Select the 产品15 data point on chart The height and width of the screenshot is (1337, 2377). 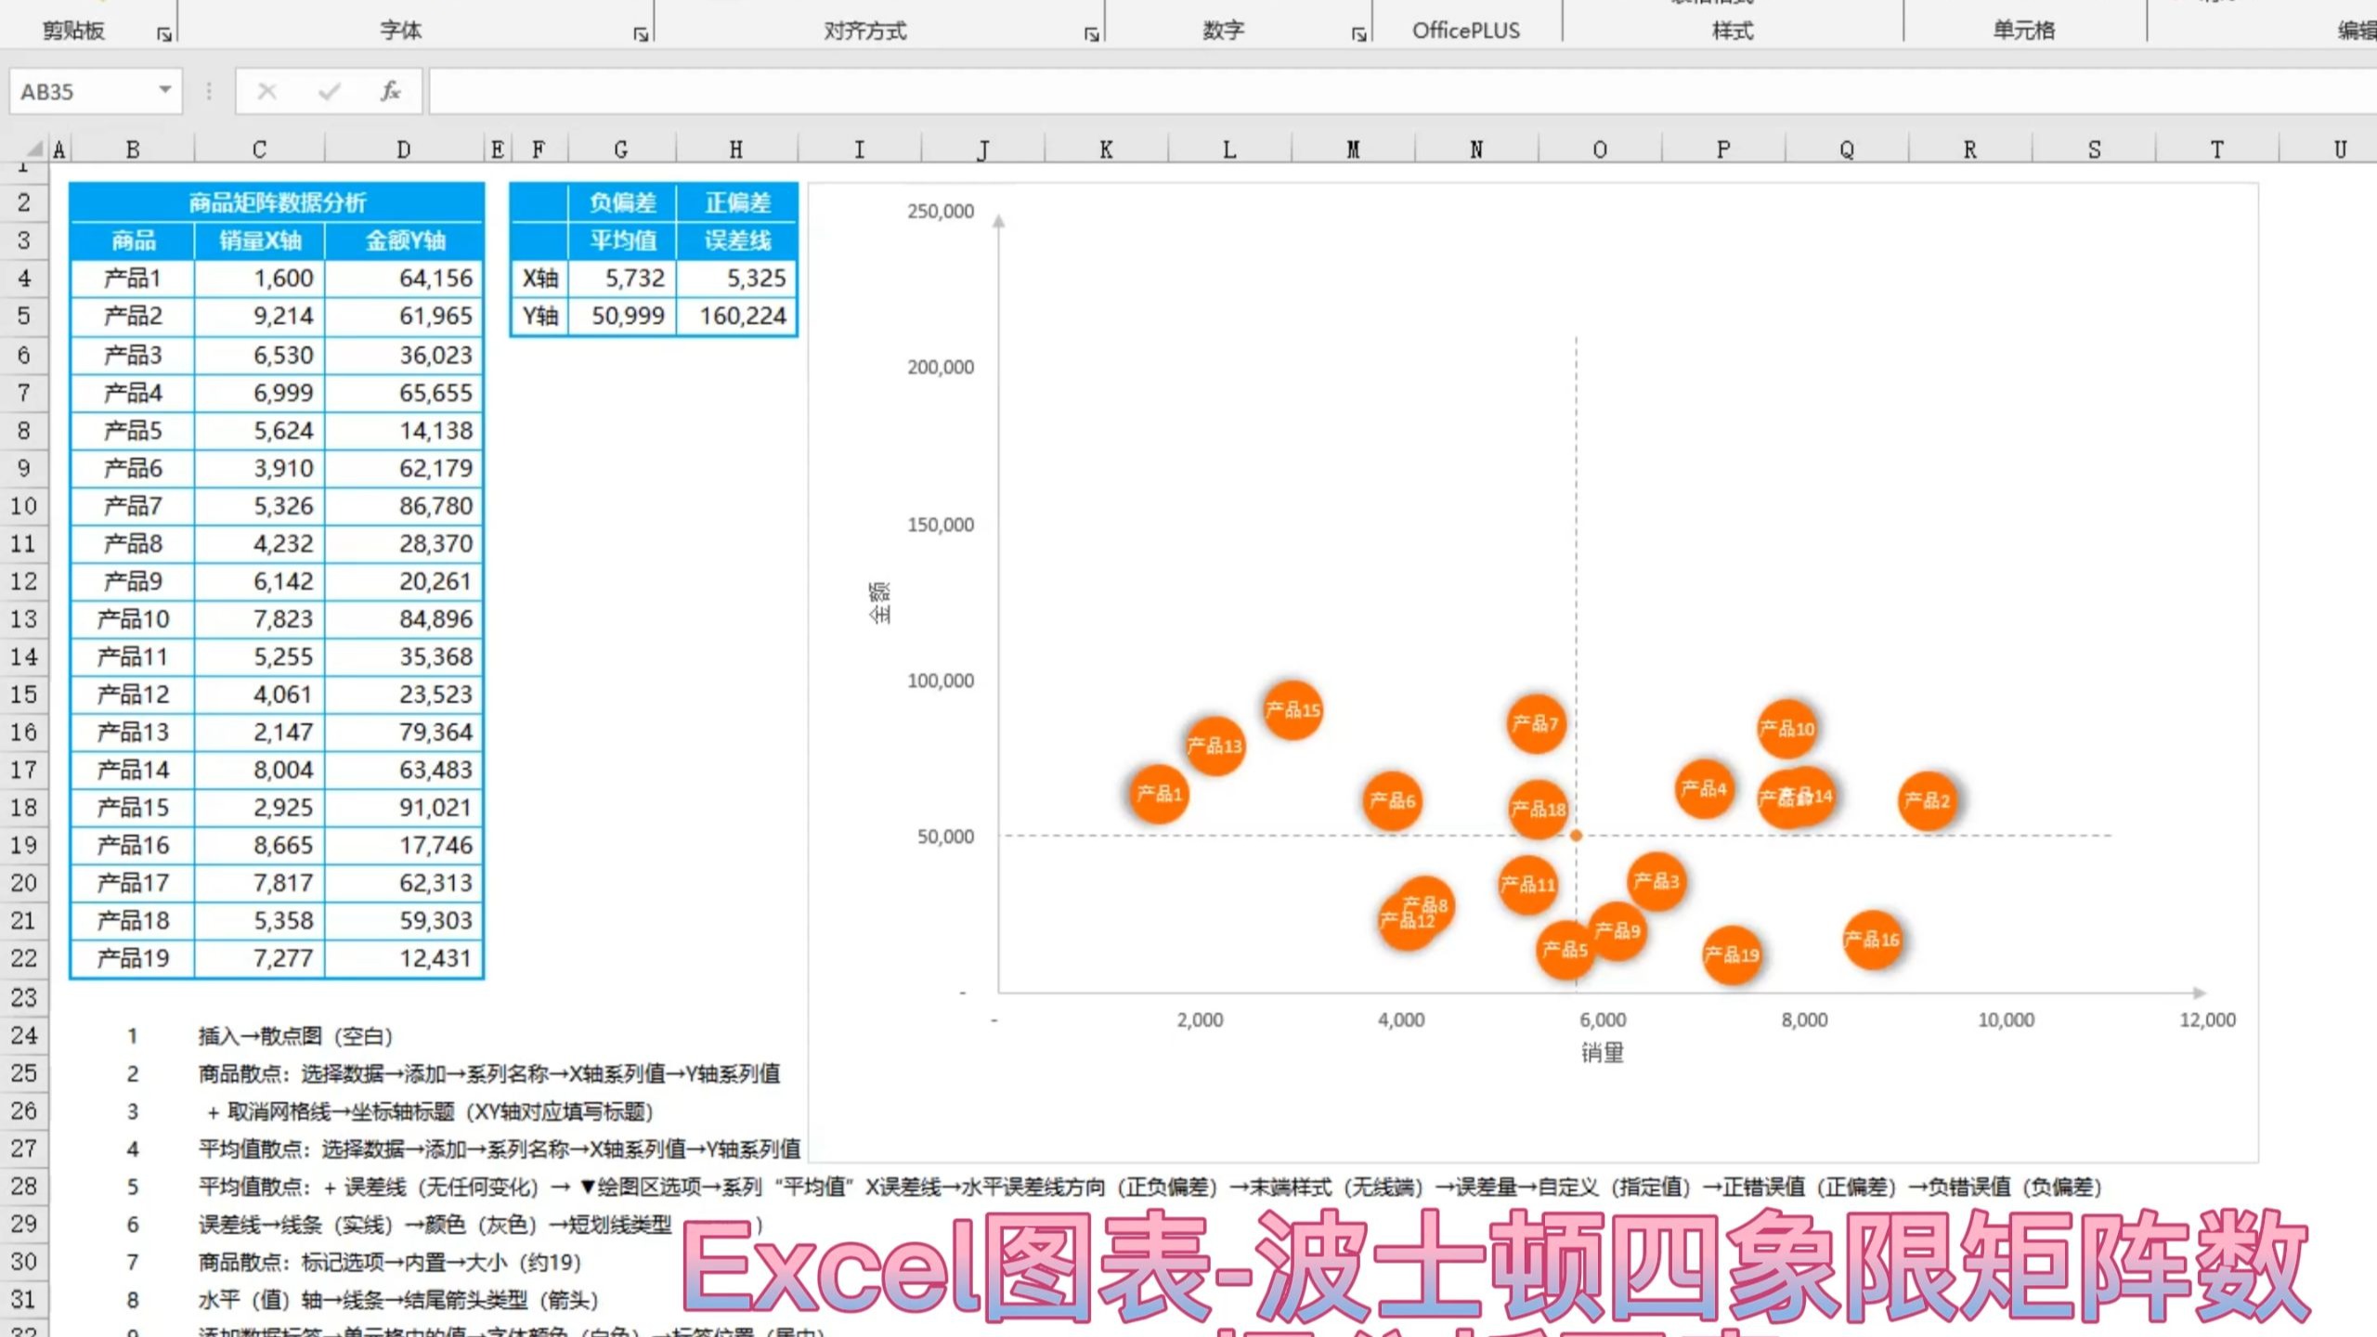pos(1292,710)
